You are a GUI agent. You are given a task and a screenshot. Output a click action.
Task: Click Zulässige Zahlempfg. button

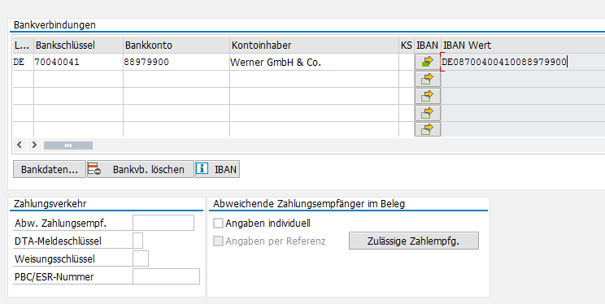coord(414,241)
